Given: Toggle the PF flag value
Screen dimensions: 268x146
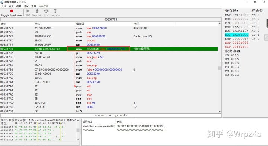Looking at the screenshot, I should click(255, 35).
